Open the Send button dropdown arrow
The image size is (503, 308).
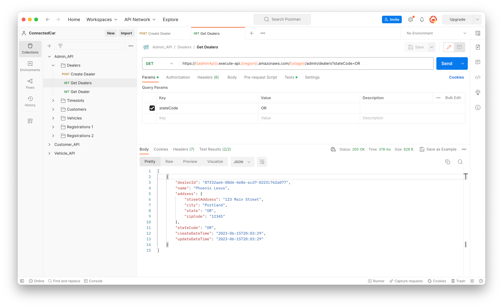(x=463, y=63)
